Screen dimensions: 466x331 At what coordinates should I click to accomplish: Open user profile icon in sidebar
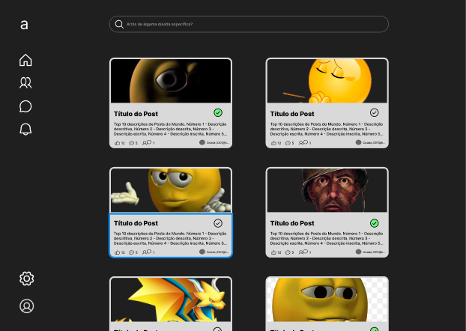pos(27,306)
